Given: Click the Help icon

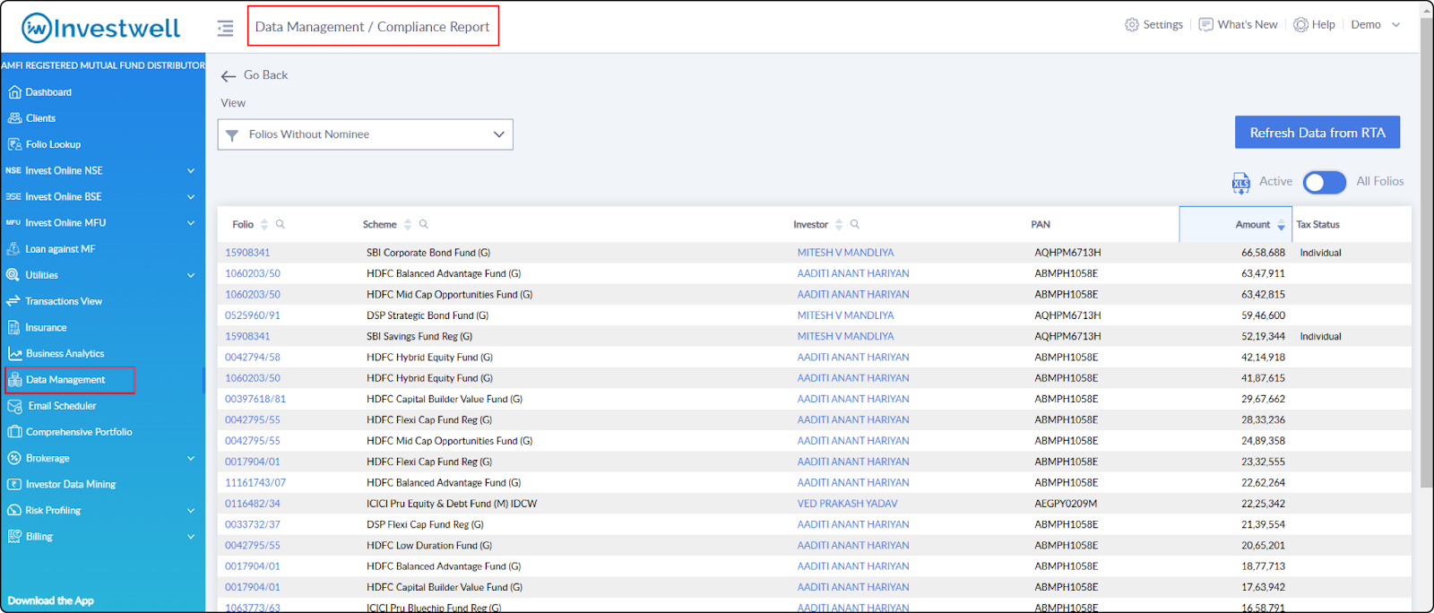Looking at the screenshot, I should (x=1300, y=25).
